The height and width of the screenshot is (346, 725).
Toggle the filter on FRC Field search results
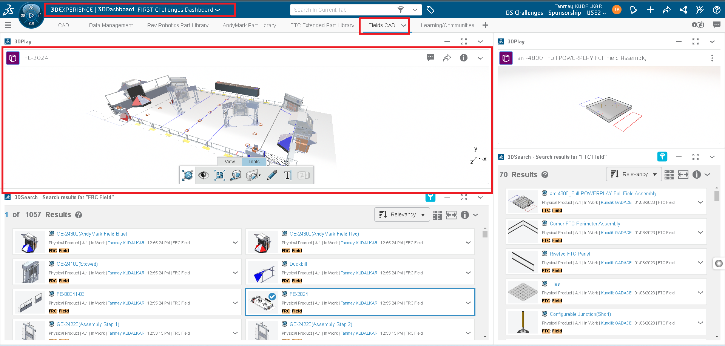pyautogui.click(x=430, y=197)
